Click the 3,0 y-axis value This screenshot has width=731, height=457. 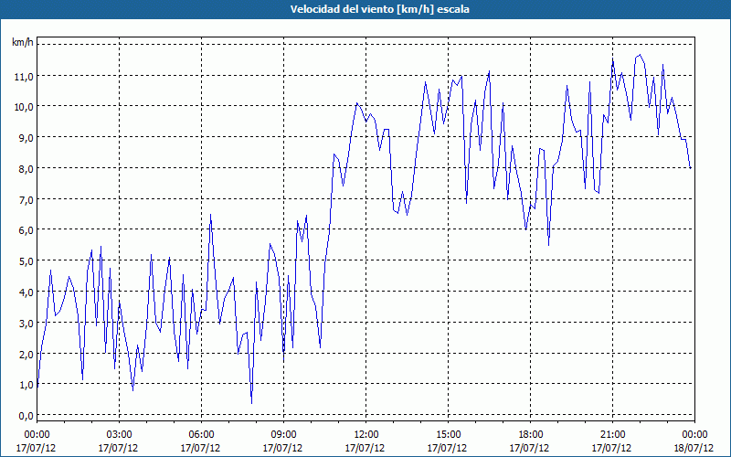pyautogui.click(x=26, y=324)
